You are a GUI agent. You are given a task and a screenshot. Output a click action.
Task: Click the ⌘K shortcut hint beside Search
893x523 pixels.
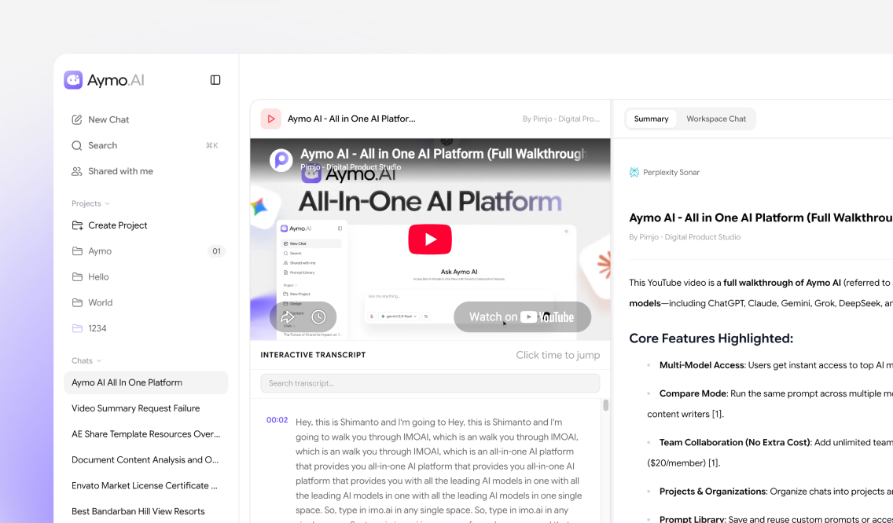(212, 146)
